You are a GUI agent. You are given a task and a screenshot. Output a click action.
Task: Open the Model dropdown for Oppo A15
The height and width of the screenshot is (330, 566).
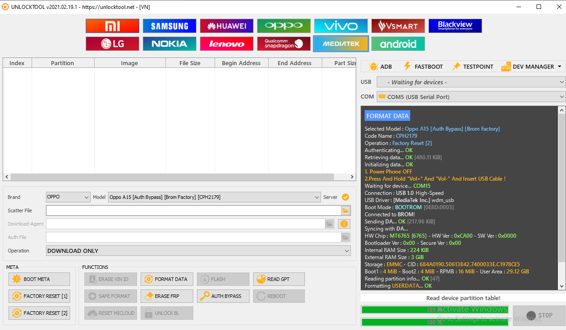pyautogui.click(x=214, y=197)
